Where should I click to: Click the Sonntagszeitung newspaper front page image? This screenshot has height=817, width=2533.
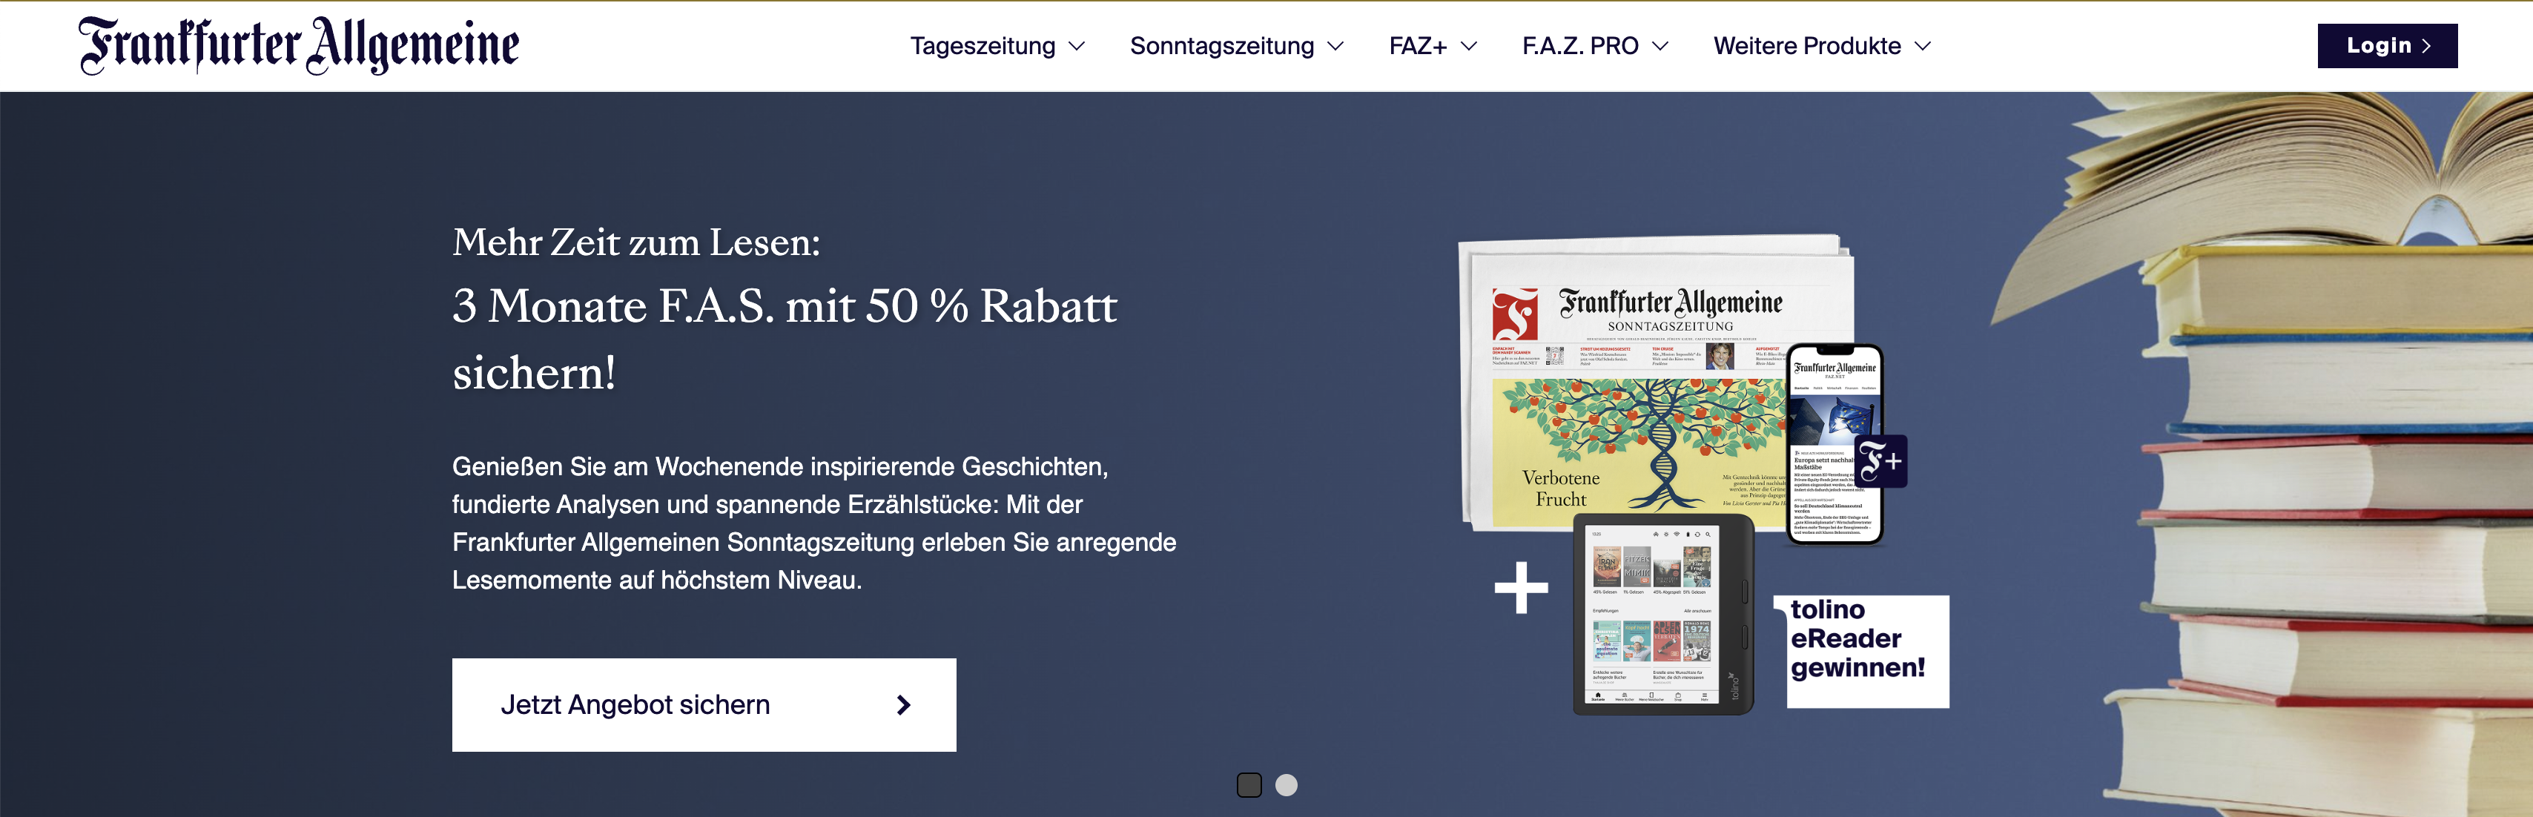(1632, 432)
